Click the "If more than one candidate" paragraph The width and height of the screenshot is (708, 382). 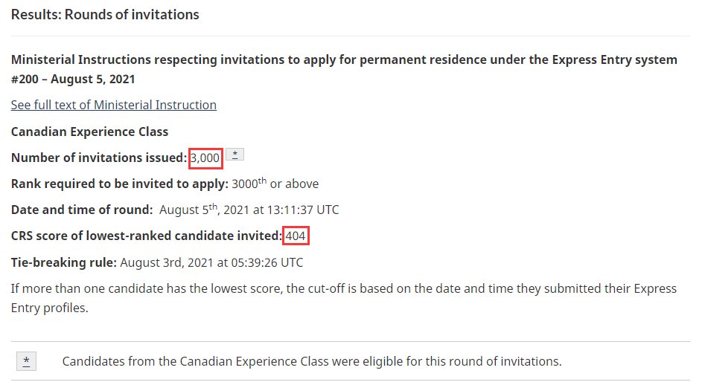click(x=342, y=288)
